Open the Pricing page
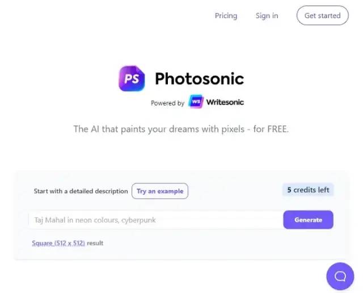This screenshot has width=363, height=293. (x=226, y=15)
